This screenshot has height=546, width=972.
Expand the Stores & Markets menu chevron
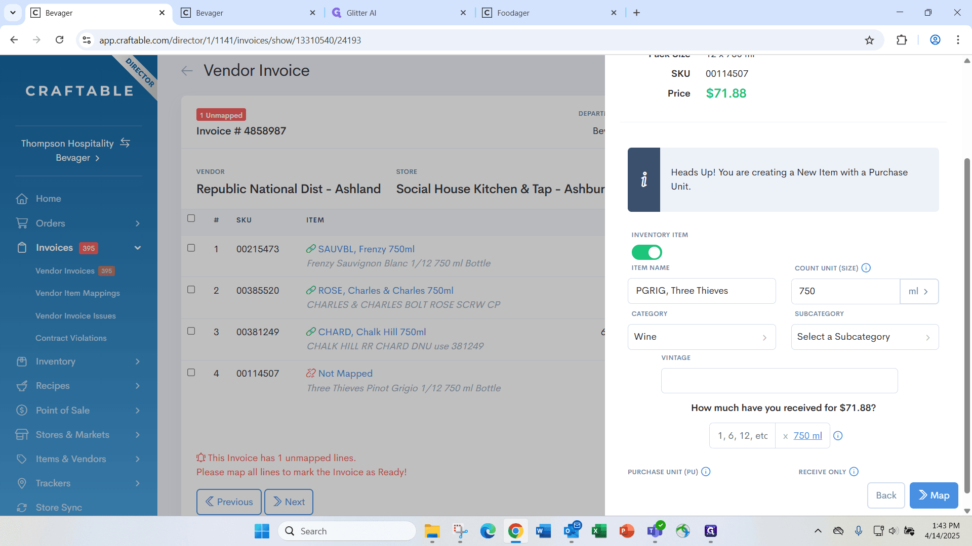pyautogui.click(x=138, y=435)
